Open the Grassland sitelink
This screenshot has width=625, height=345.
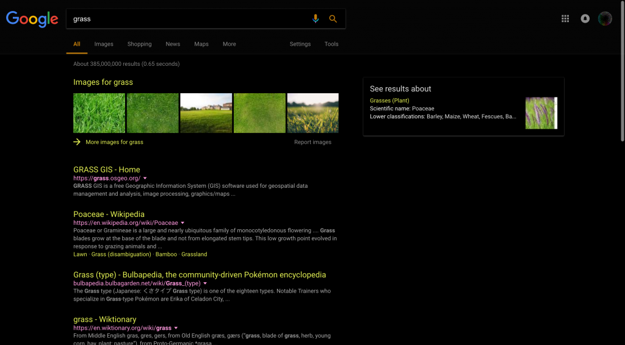(x=194, y=254)
